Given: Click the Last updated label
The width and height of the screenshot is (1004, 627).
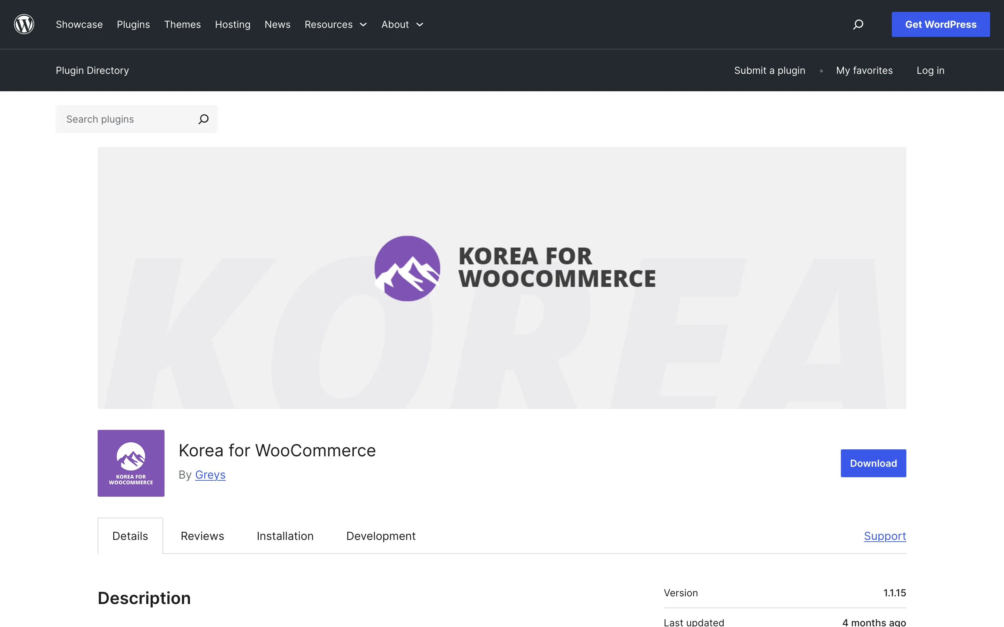Looking at the screenshot, I should pos(694,622).
